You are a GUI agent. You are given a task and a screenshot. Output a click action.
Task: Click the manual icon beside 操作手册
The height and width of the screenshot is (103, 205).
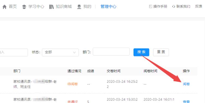coord(151,6)
